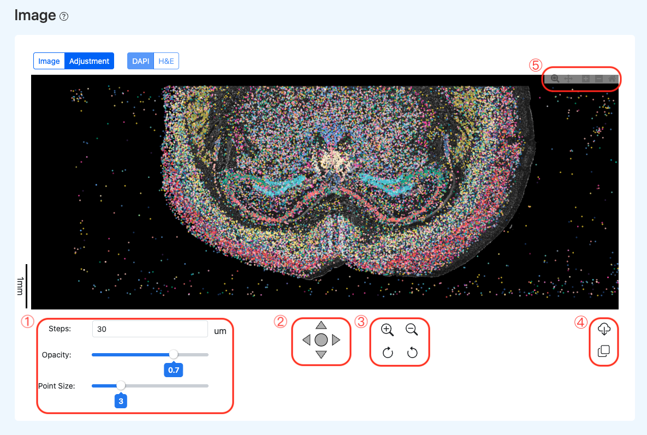Click the center circle of the navigation pad
Screen dimensions: 647x435
pyautogui.click(x=321, y=341)
